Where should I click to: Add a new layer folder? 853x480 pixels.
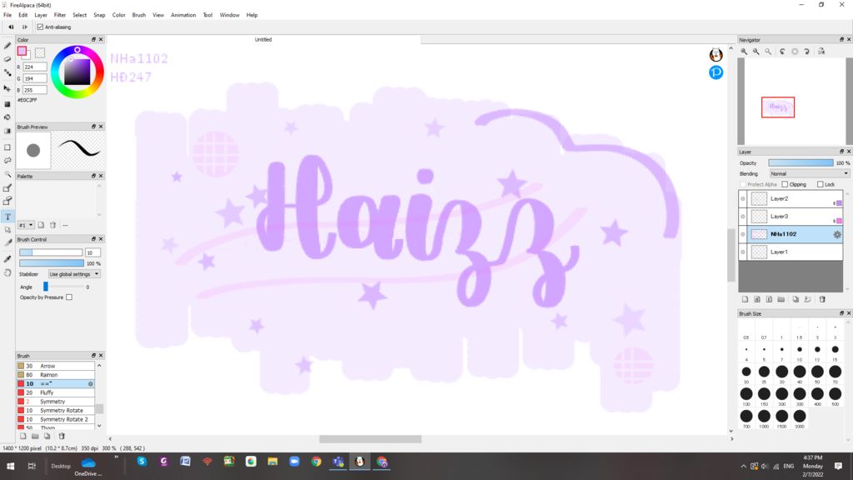(781, 299)
